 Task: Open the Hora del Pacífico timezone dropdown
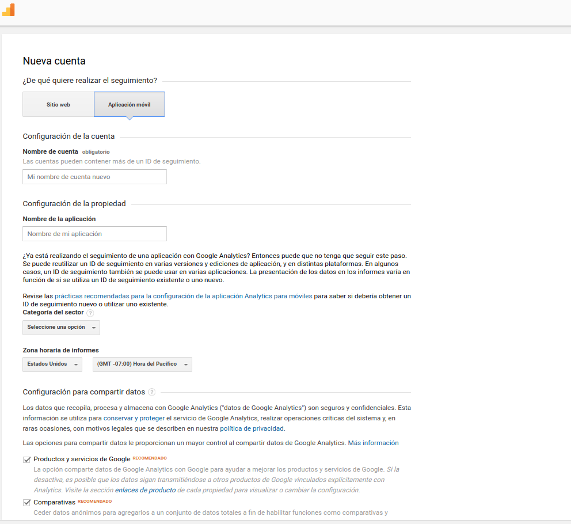[142, 364]
